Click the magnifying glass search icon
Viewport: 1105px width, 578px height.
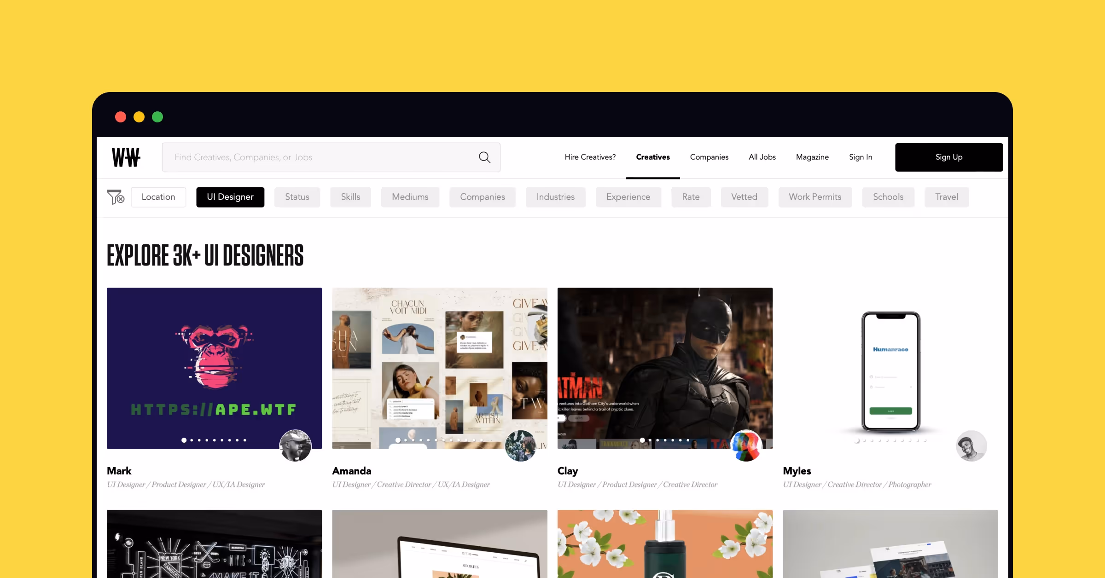tap(484, 157)
